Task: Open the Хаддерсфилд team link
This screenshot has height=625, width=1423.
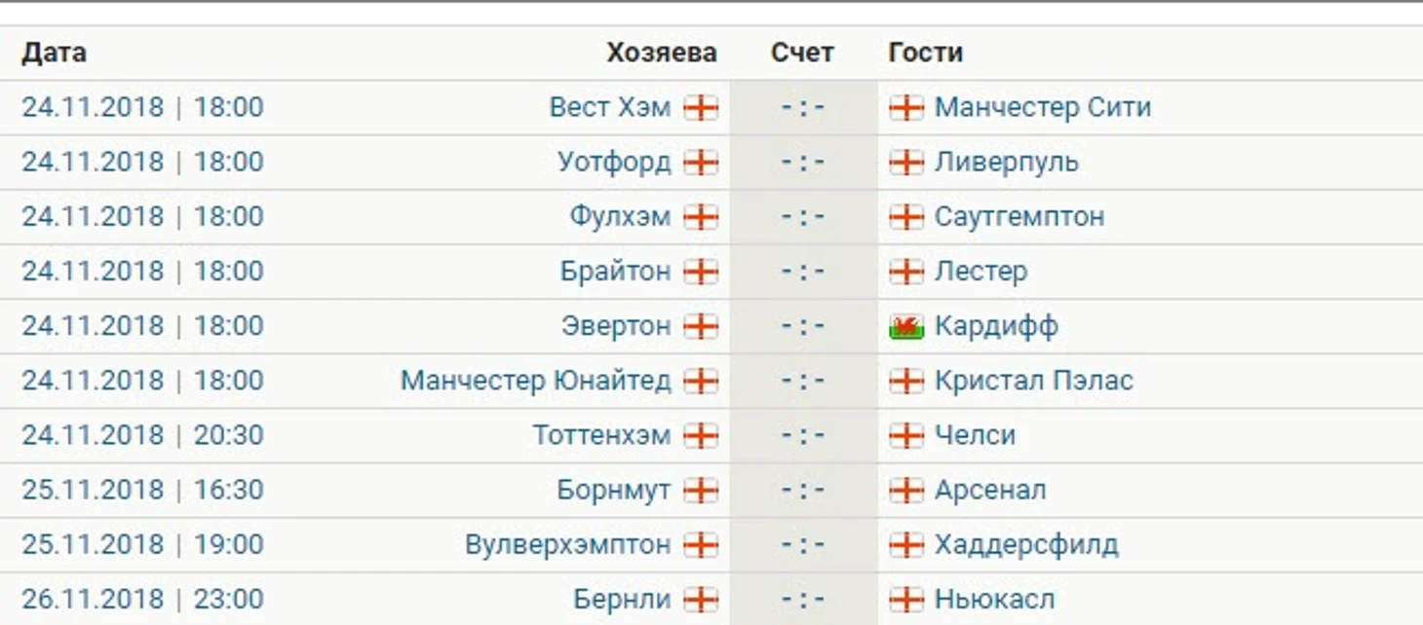Action: (x=1026, y=543)
